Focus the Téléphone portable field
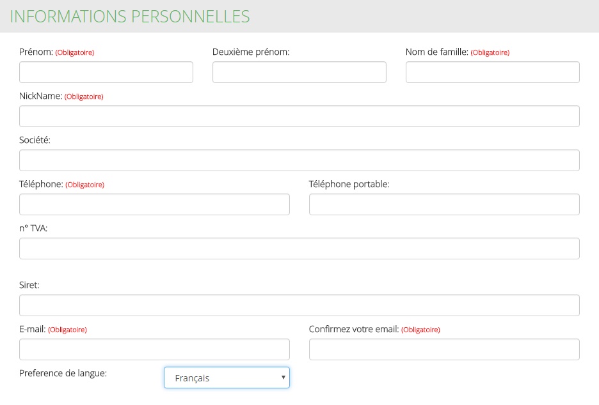 coord(444,204)
